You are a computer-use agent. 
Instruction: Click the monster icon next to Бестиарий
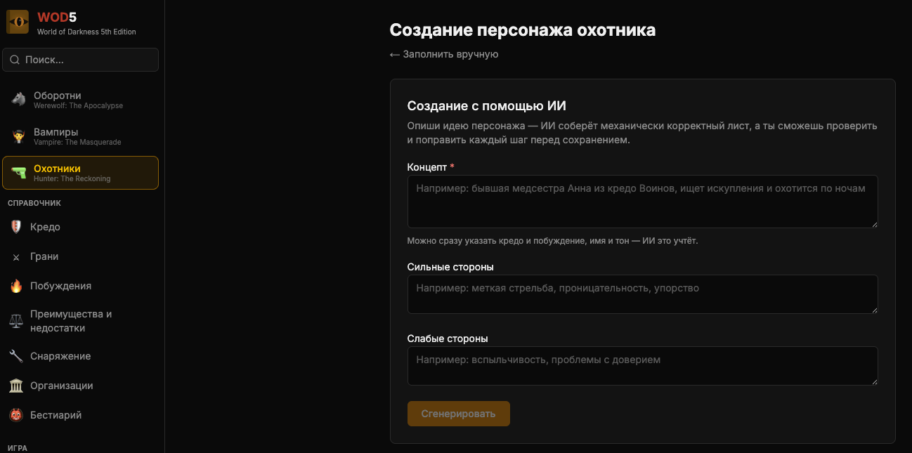coord(16,415)
